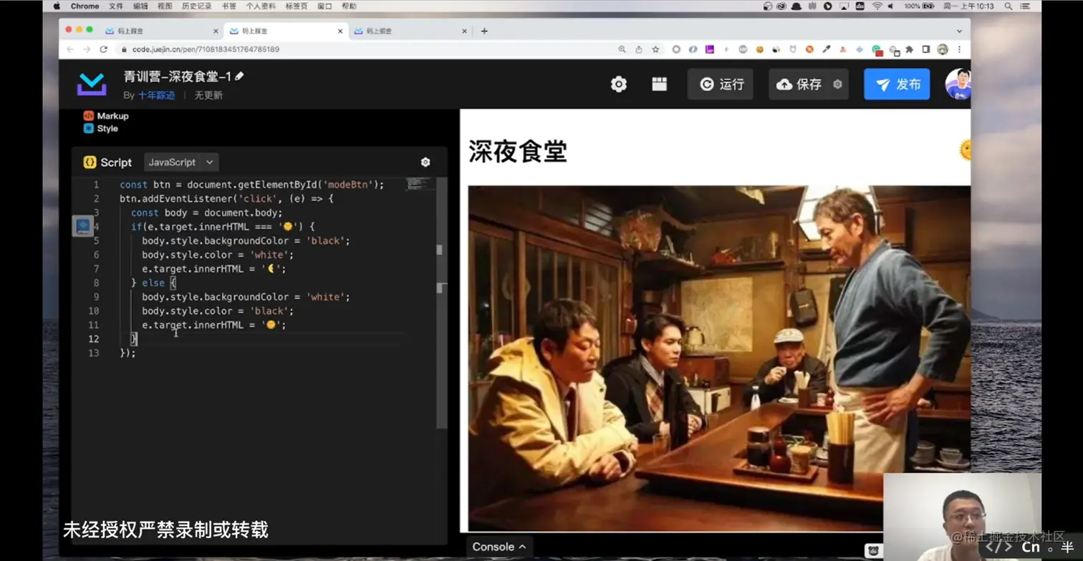Click the 深夜食堂 preview image

(719, 358)
